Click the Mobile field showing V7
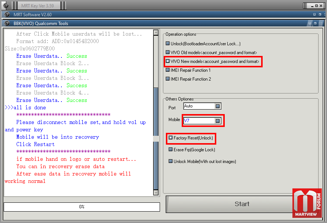This screenshot has width=327, height=223. pos(202,121)
